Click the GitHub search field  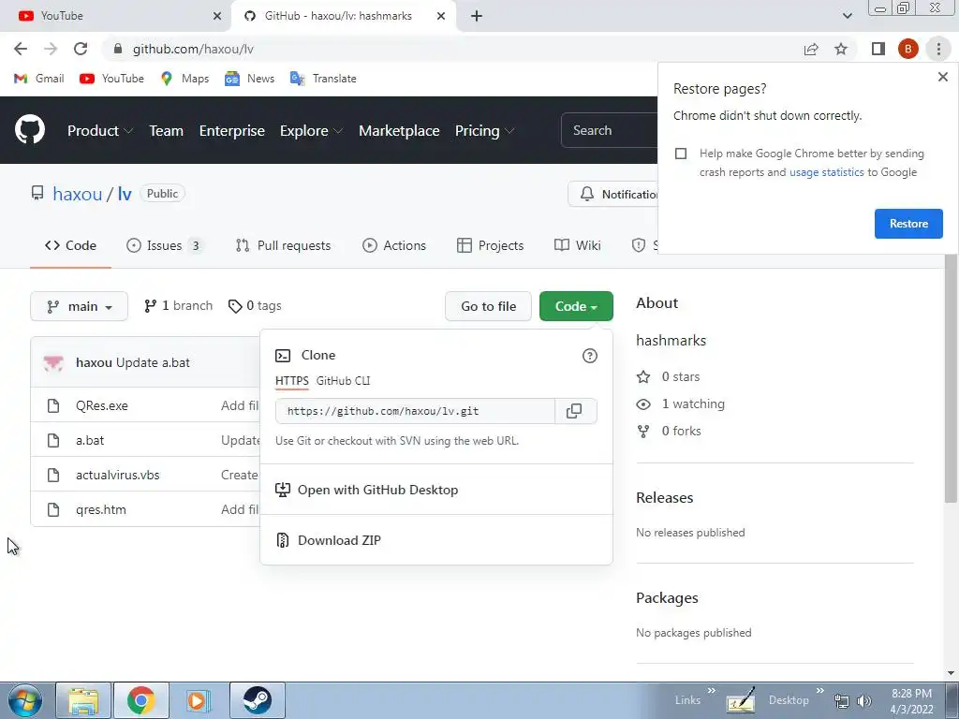point(609,130)
